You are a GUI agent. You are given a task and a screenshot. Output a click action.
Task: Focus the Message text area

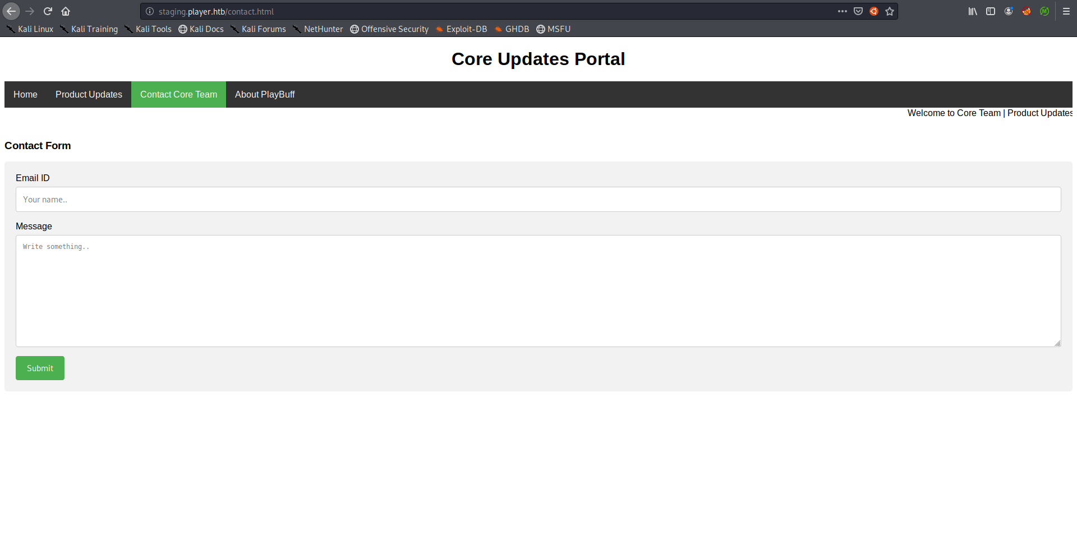click(538, 290)
